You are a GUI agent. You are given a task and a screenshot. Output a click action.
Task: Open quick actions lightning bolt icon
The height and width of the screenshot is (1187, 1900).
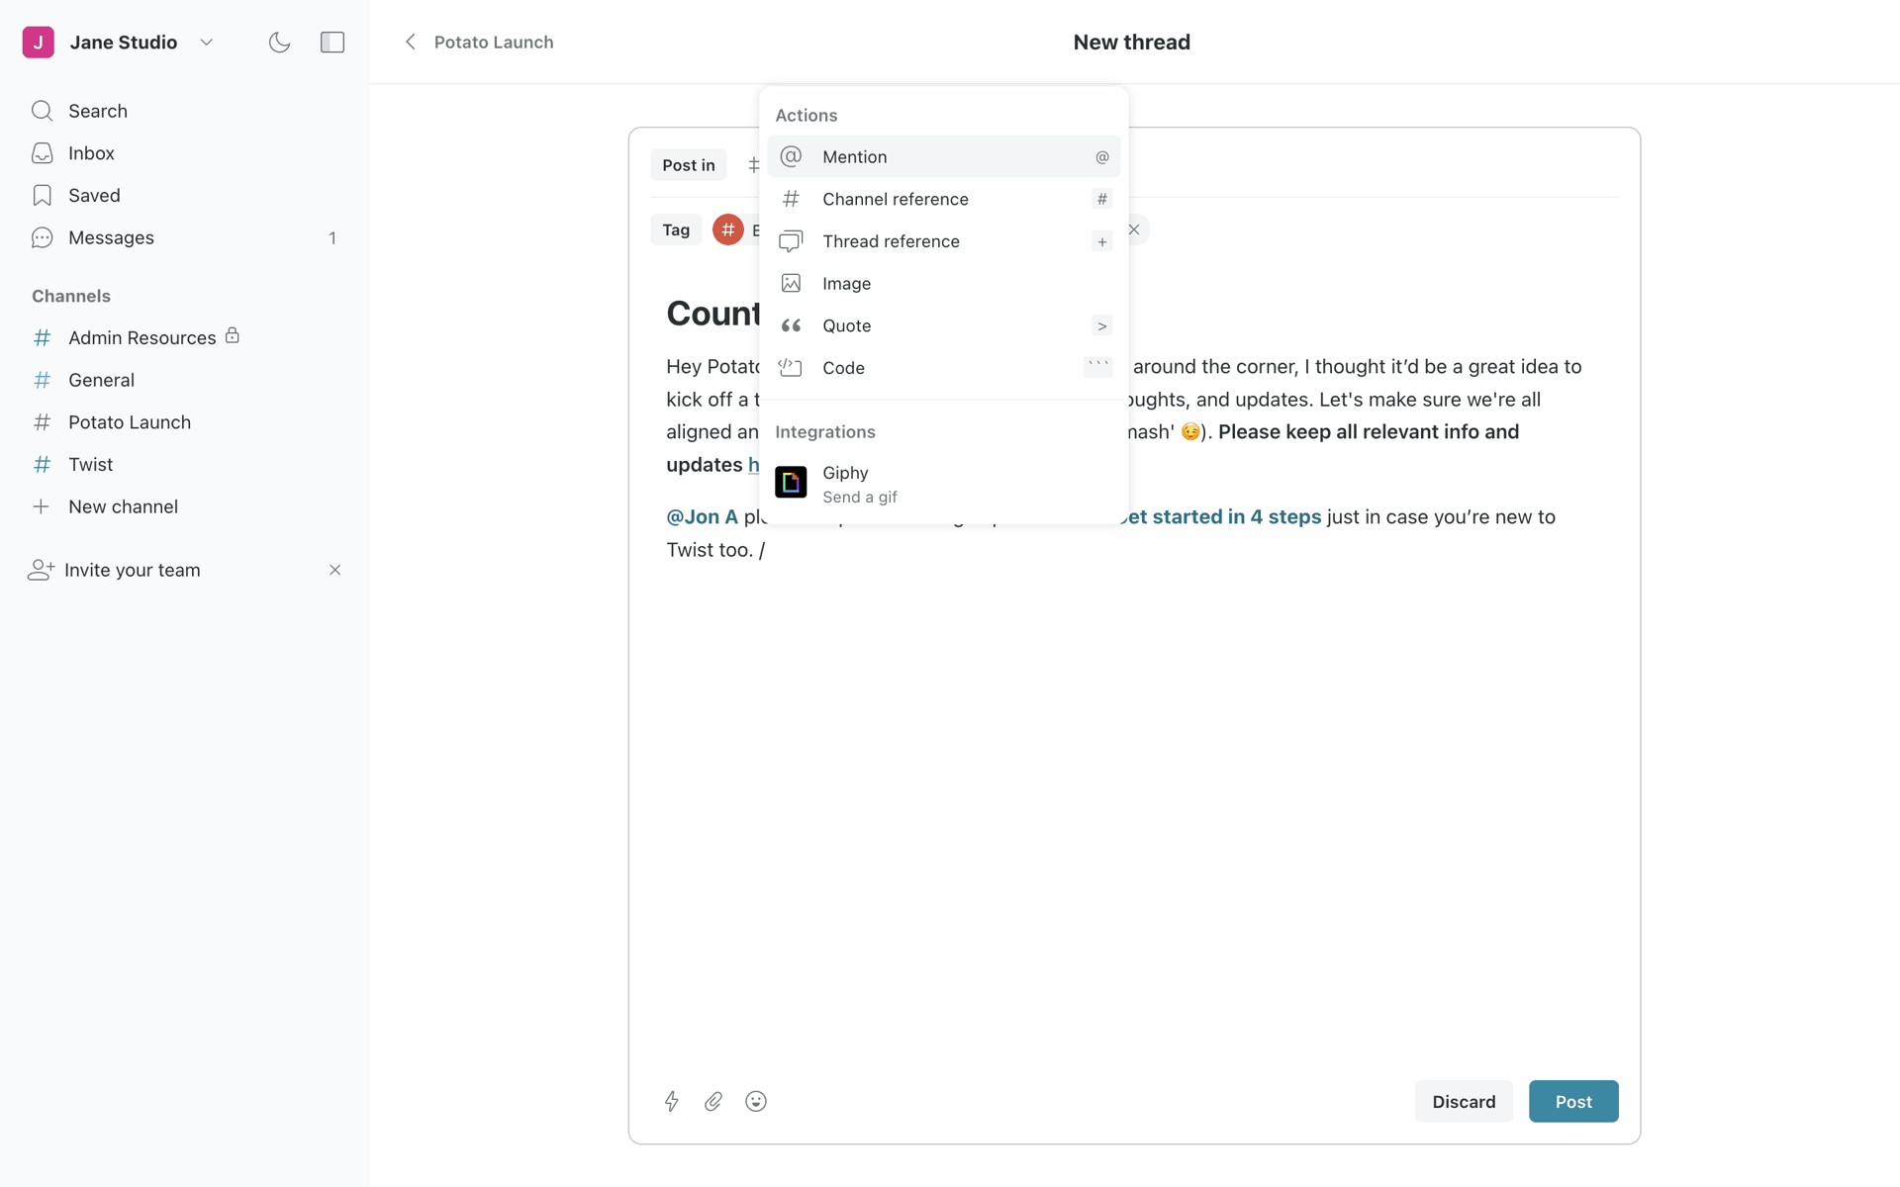[672, 1101]
